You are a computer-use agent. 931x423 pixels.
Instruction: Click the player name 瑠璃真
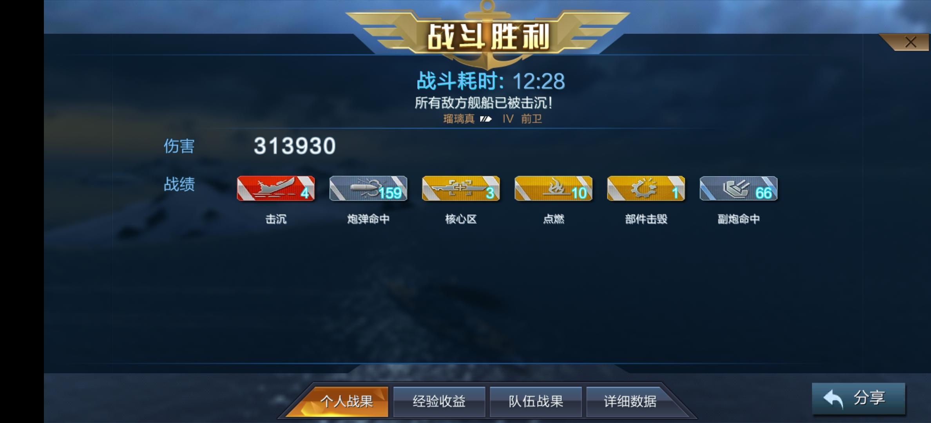tap(459, 119)
